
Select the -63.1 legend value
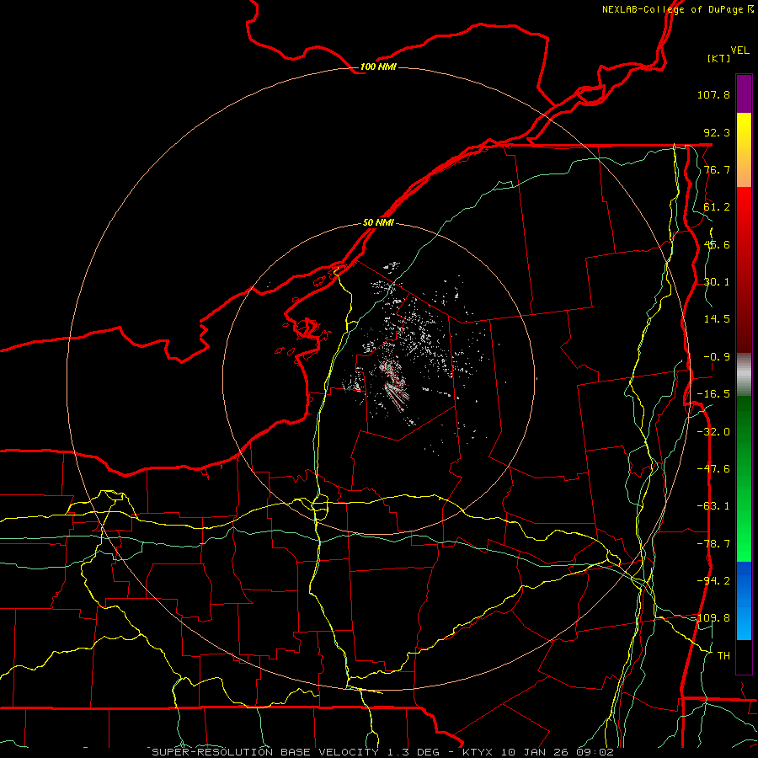[713, 506]
